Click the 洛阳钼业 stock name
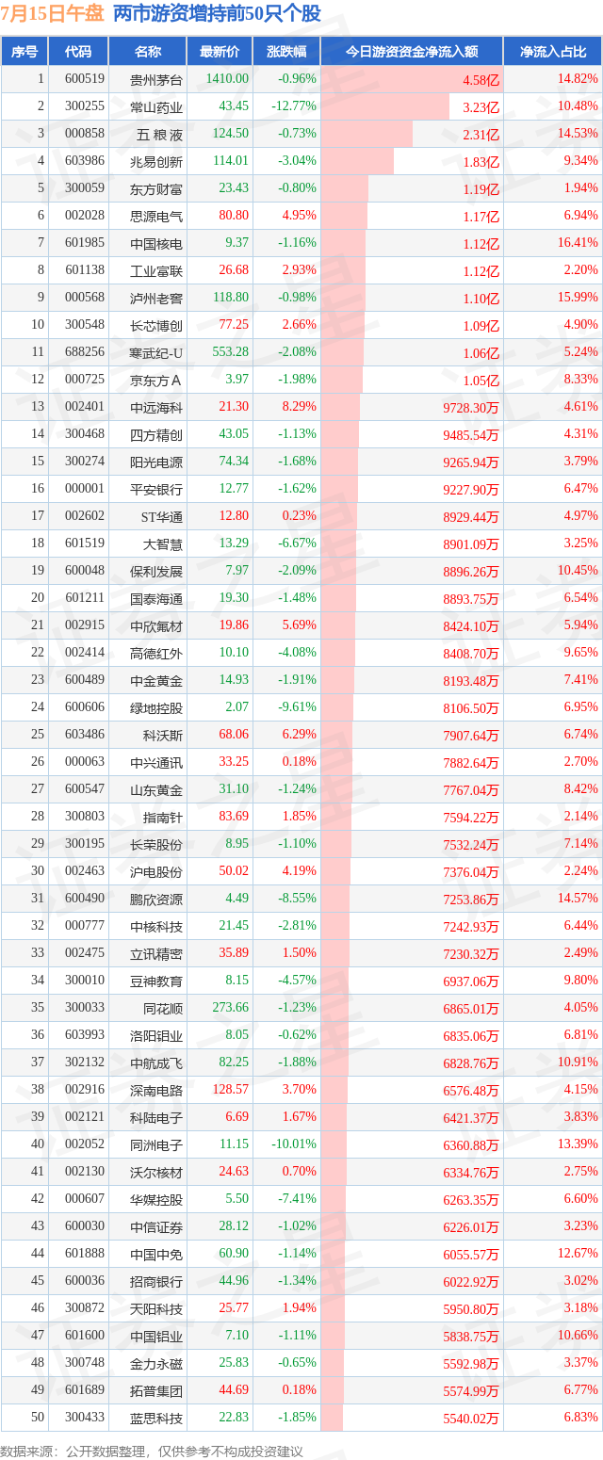The height and width of the screenshot is (1460, 603). click(x=156, y=1036)
